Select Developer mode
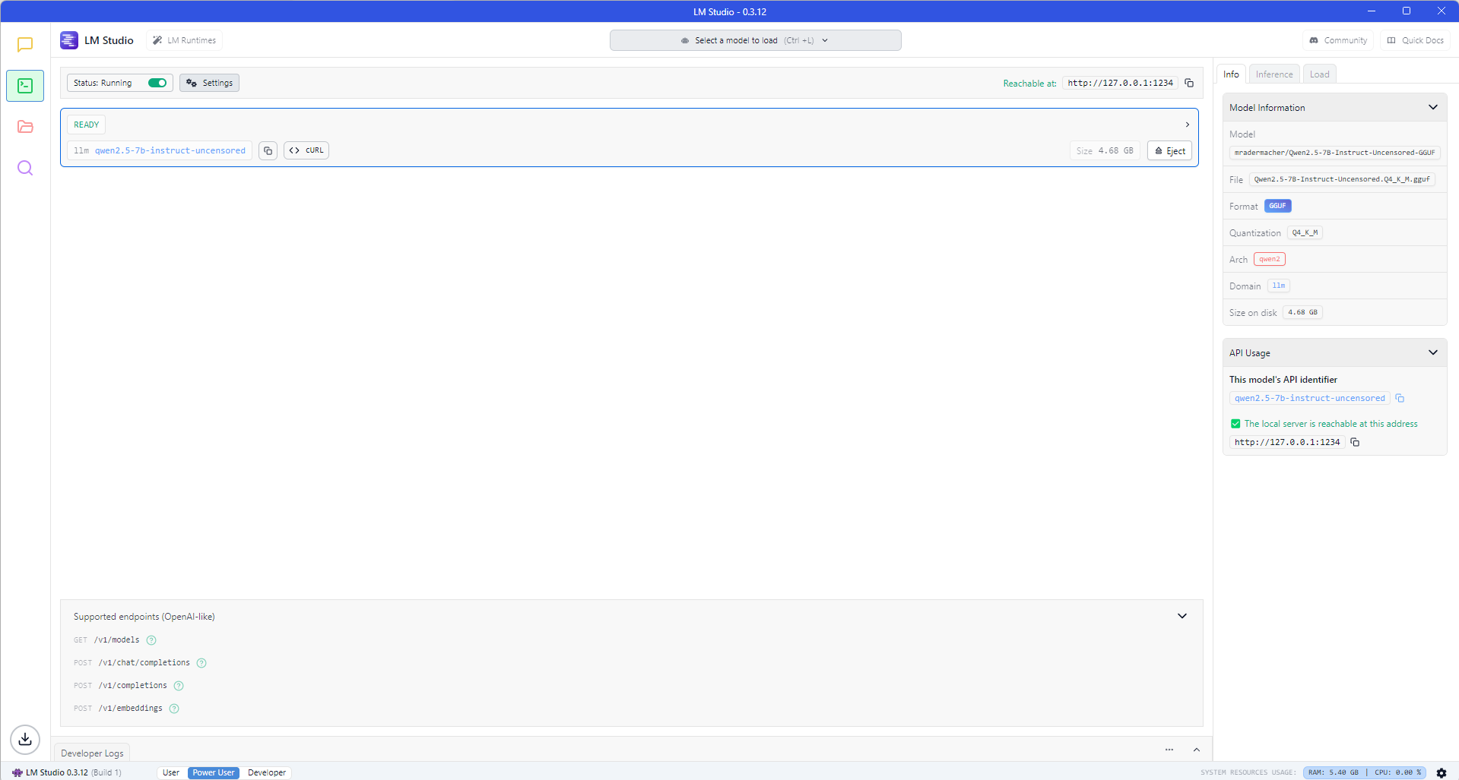The image size is (1459, 780). click(x=267, y=772)
